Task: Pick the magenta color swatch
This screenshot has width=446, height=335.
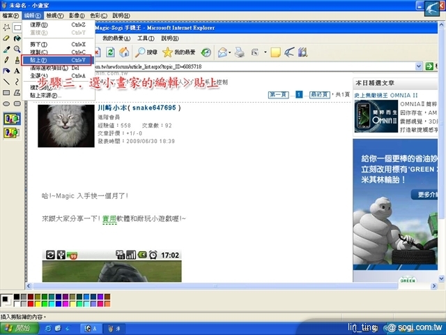Action: [66, 304]
